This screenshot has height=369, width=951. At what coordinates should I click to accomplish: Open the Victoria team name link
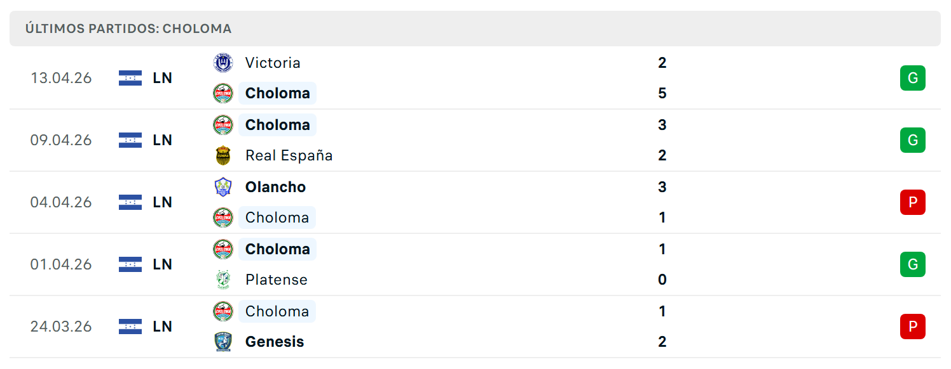[x=273, y=63]
